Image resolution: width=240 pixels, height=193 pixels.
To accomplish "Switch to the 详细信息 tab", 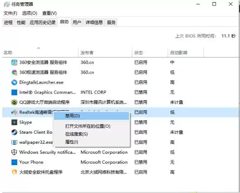I will pyautogui.click(x=94, y=23).
